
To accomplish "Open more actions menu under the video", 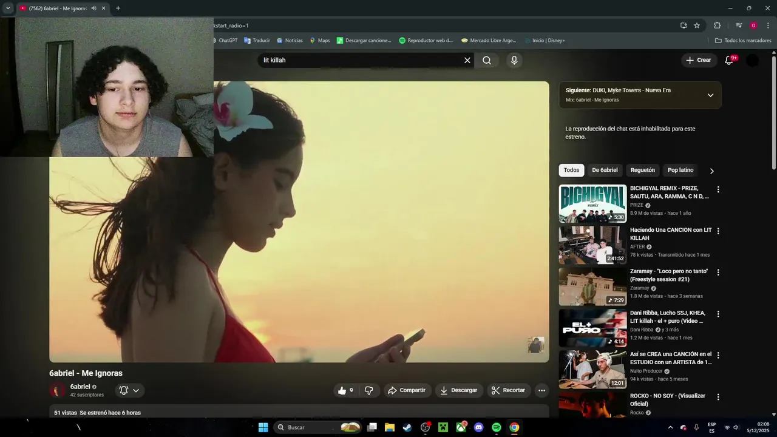I will point(541,390).
